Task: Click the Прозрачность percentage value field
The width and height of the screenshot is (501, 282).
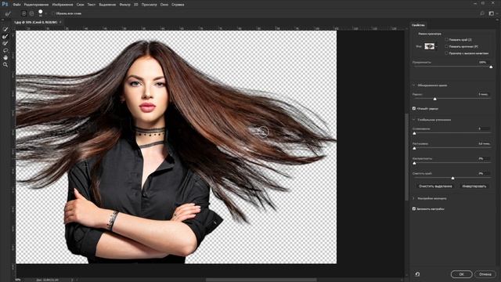Action: pyautogui.click(x=484, y=63)
